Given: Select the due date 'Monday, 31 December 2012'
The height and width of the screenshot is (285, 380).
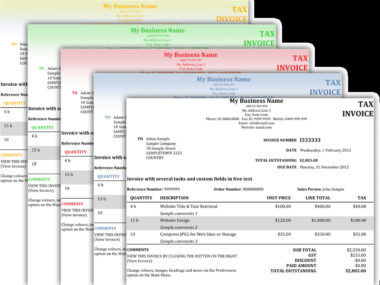Looking at the screenshot, I should [324, 167].
